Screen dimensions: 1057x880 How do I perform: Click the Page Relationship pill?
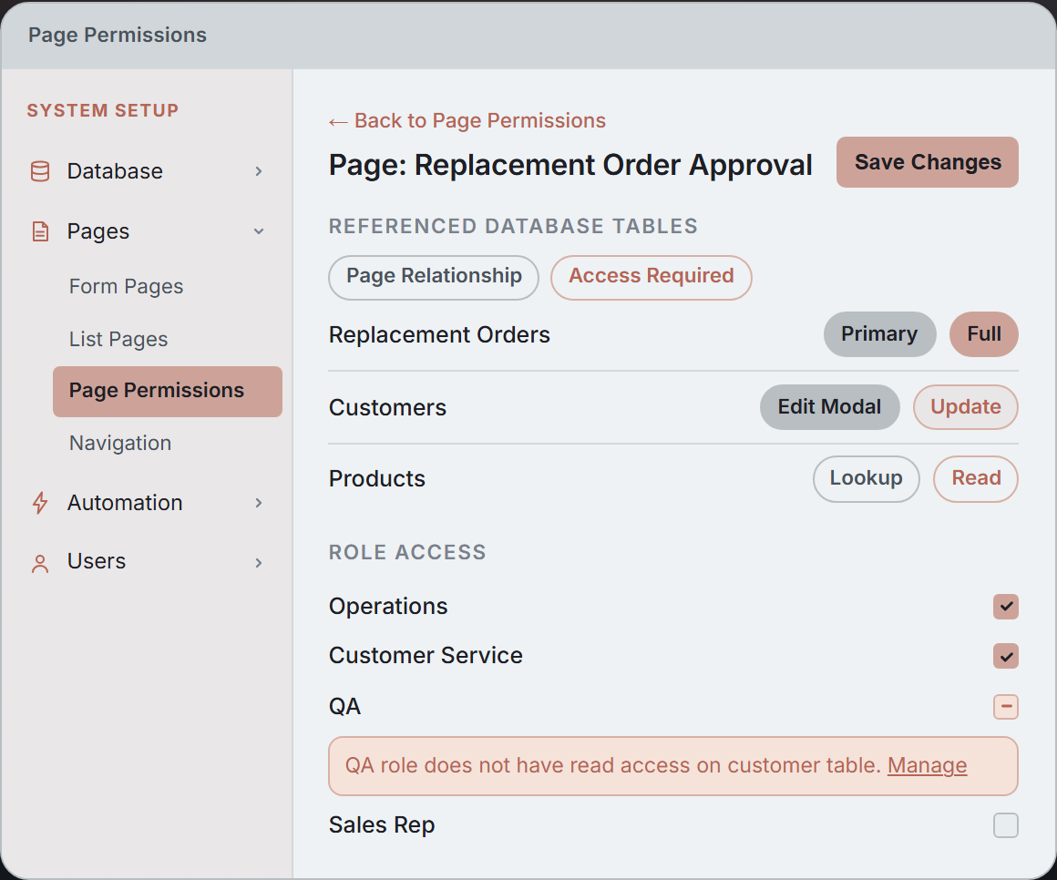coord(434,277)
